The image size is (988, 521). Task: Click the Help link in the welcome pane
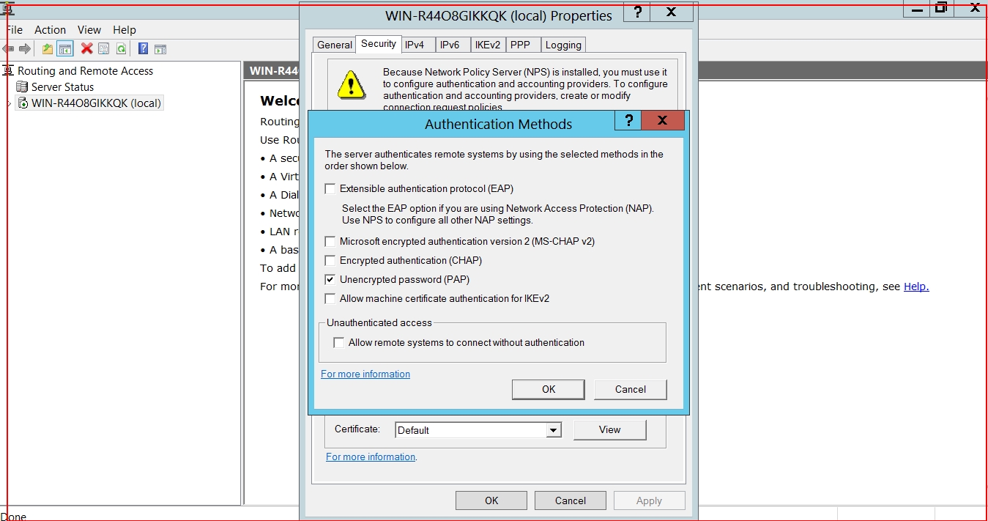915,287
